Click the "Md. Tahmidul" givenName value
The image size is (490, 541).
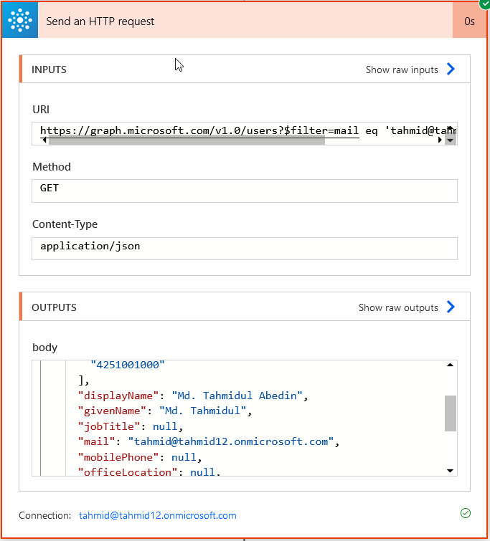pyautogui.click(x=203, y=411)
